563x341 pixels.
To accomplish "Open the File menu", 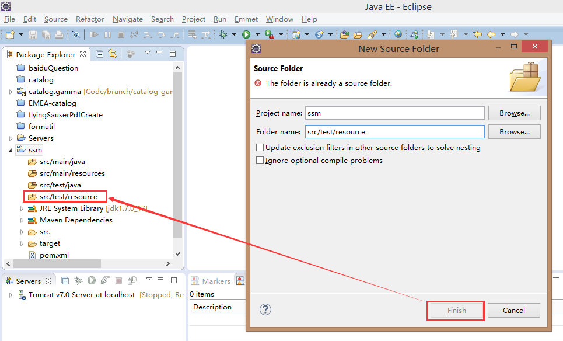I will (x=9, y=19).
